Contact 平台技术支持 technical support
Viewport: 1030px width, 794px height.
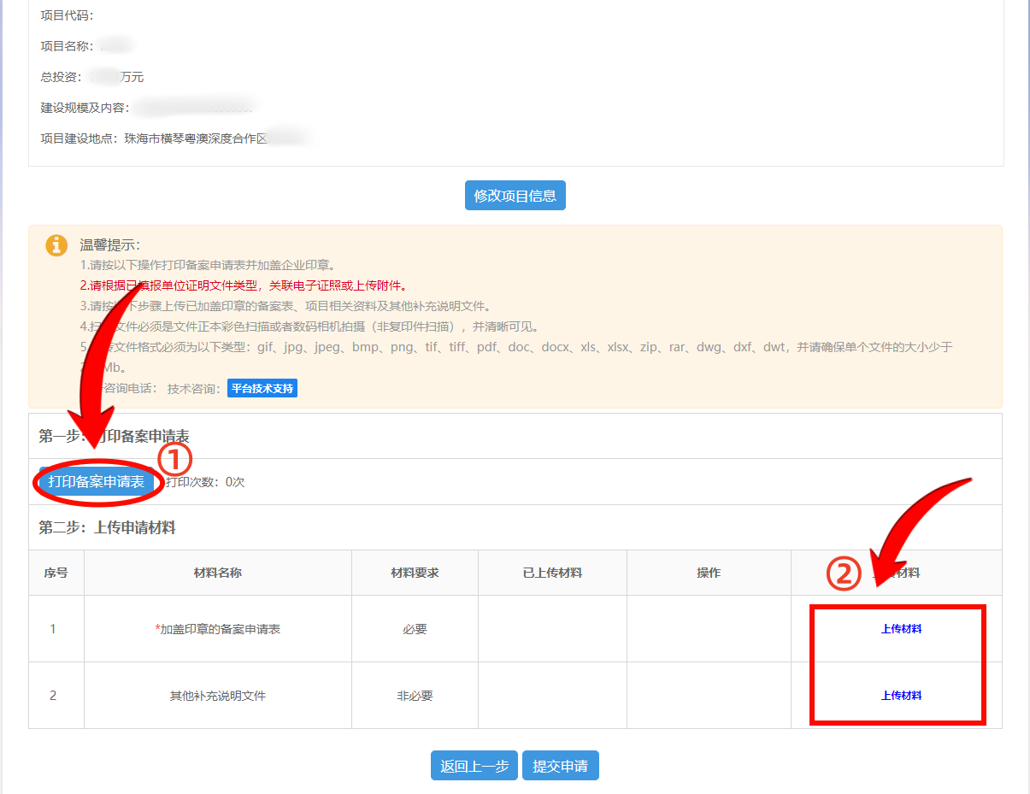click(262, 387)
